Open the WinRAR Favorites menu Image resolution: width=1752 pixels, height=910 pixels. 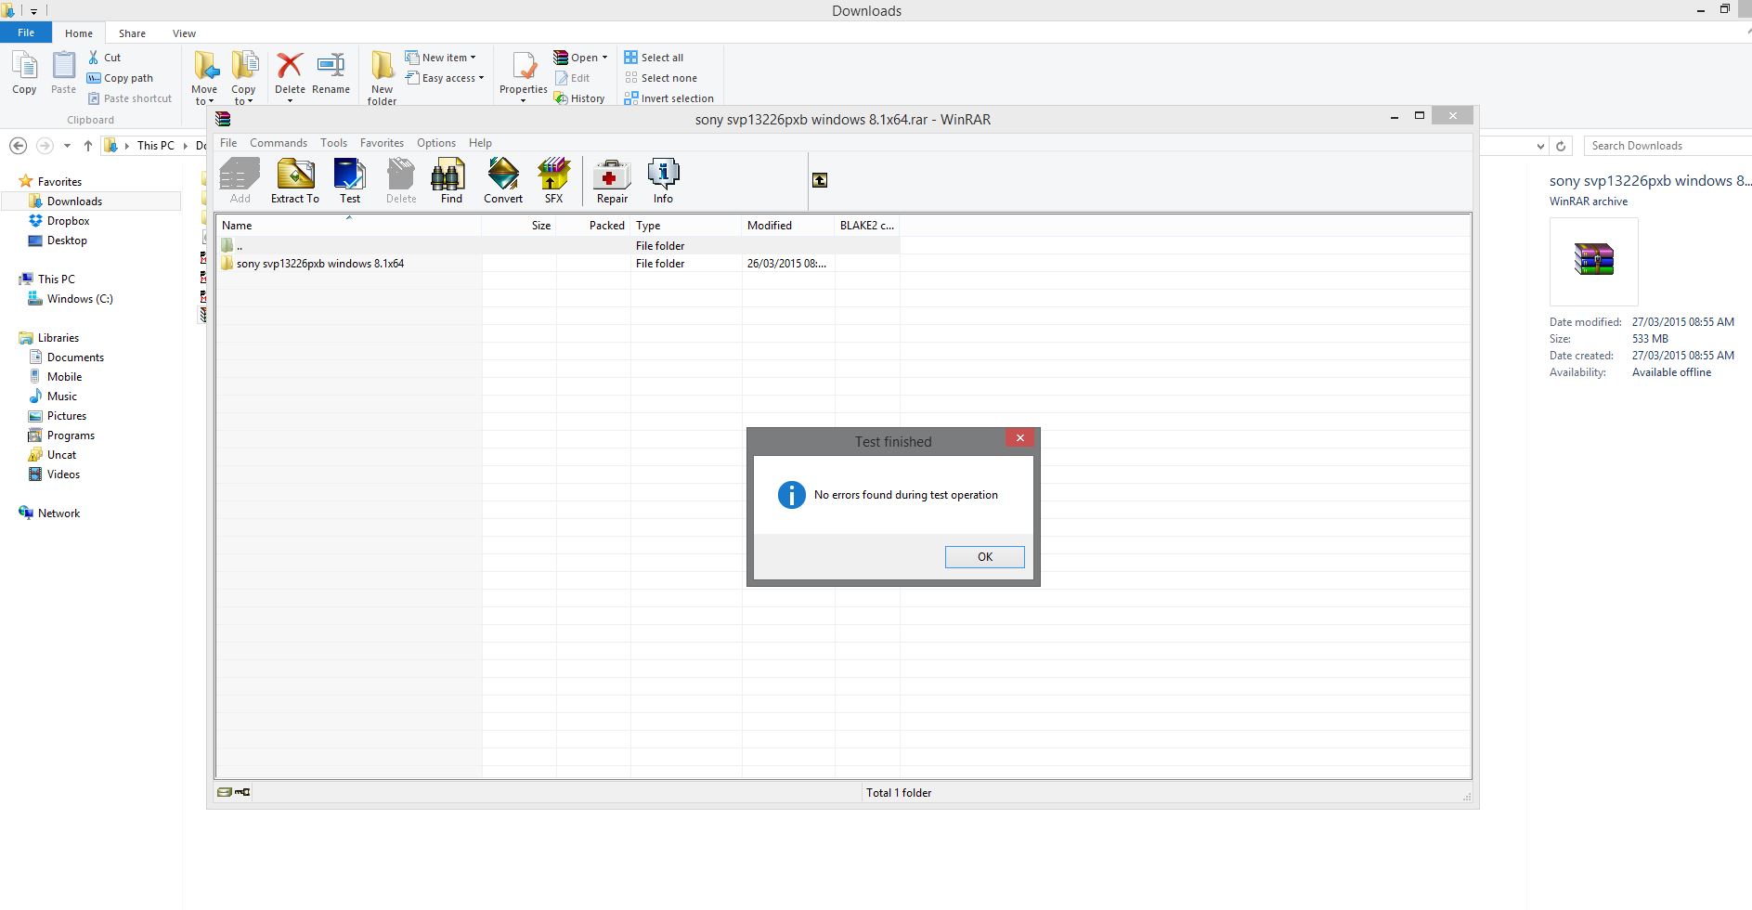click(x=382, y=143)
